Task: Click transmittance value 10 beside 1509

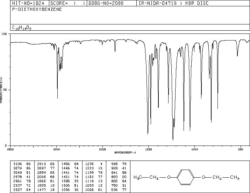Action: [x=52, y=186]
